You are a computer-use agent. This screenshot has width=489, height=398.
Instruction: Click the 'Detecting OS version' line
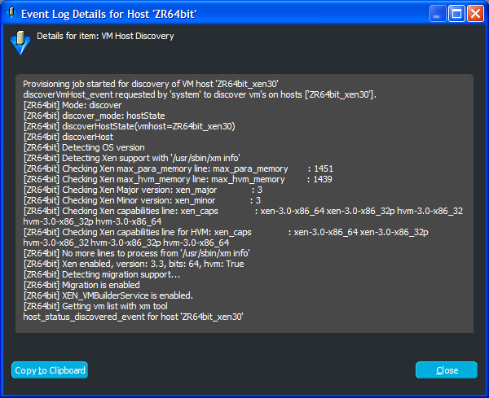[84, 147]
